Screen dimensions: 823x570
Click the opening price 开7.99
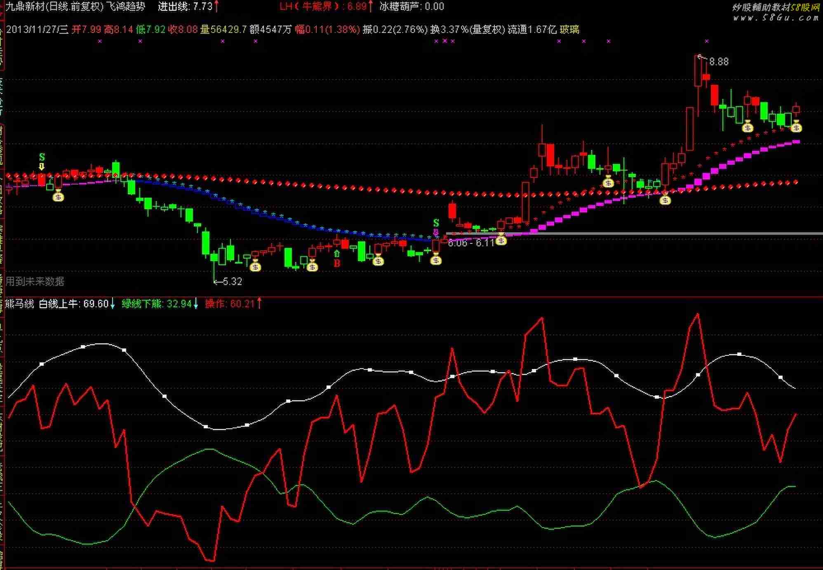86,29
